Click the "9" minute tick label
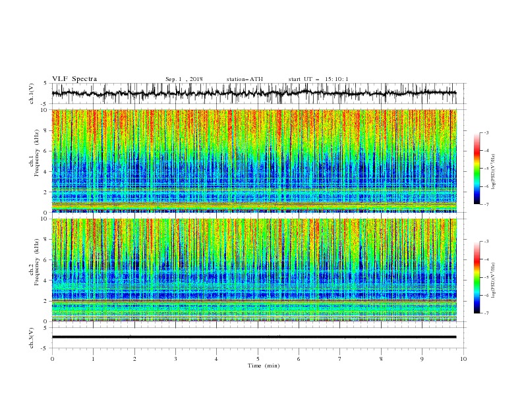The image size is (522, 403). coord(422,359)
